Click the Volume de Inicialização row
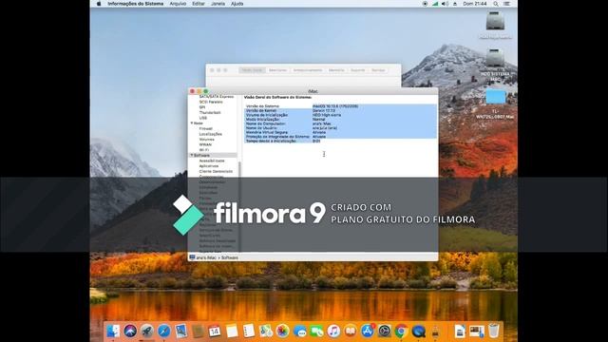Viewport: 608px width, 342px height. coord(340,115)
